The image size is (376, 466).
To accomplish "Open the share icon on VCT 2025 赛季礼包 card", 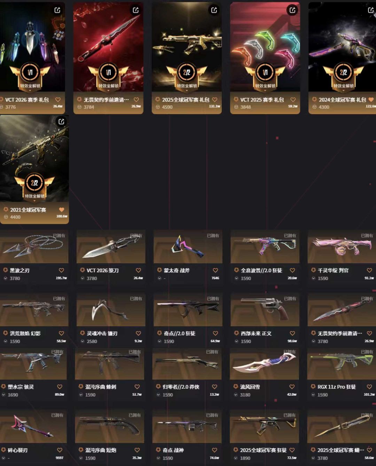I will 292,10.
